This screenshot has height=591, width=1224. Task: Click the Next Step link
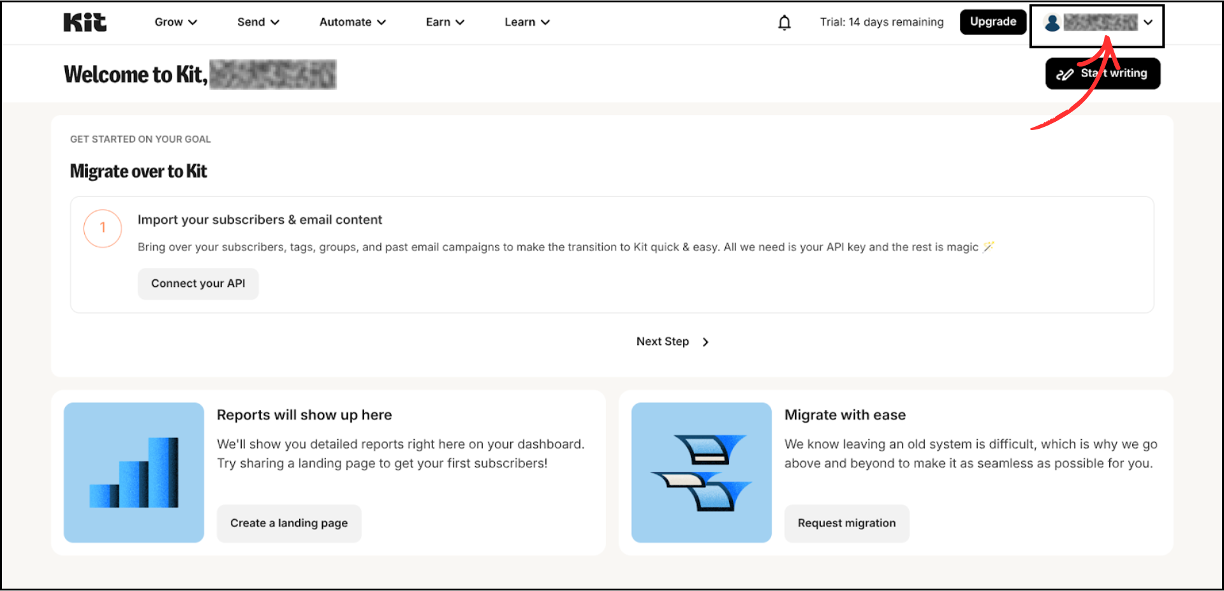(663, 342)
